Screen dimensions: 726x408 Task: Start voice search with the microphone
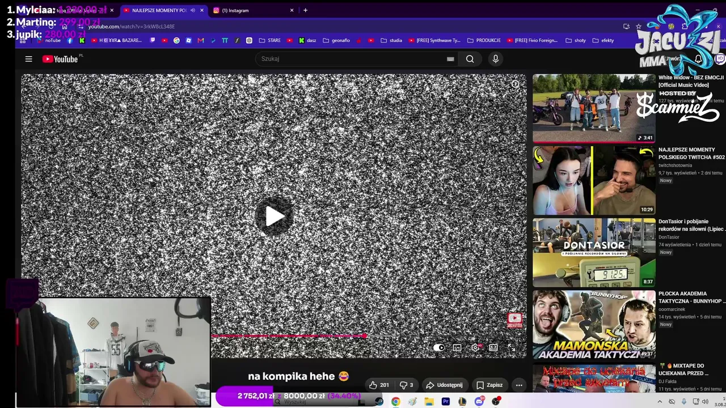[496, 59]
